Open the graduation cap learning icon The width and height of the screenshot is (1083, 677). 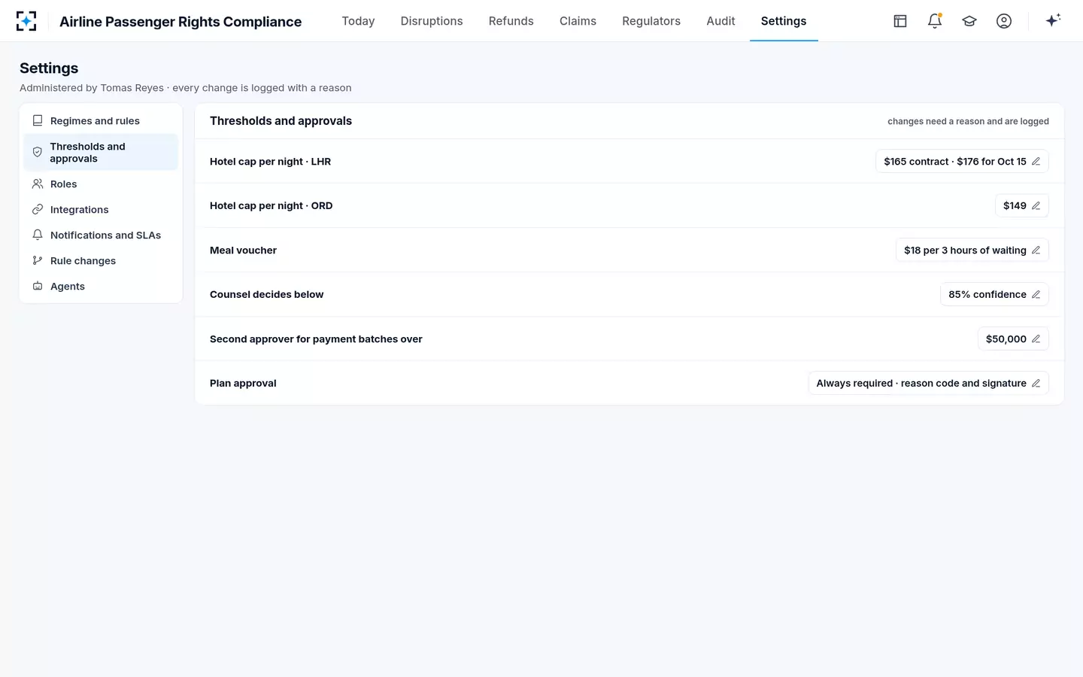(x=969, y=21)
